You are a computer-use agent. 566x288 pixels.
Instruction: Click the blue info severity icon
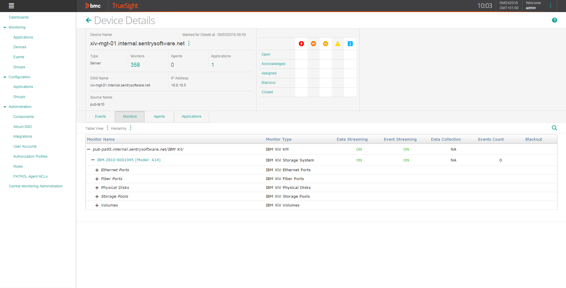click(x=350, y=44)
